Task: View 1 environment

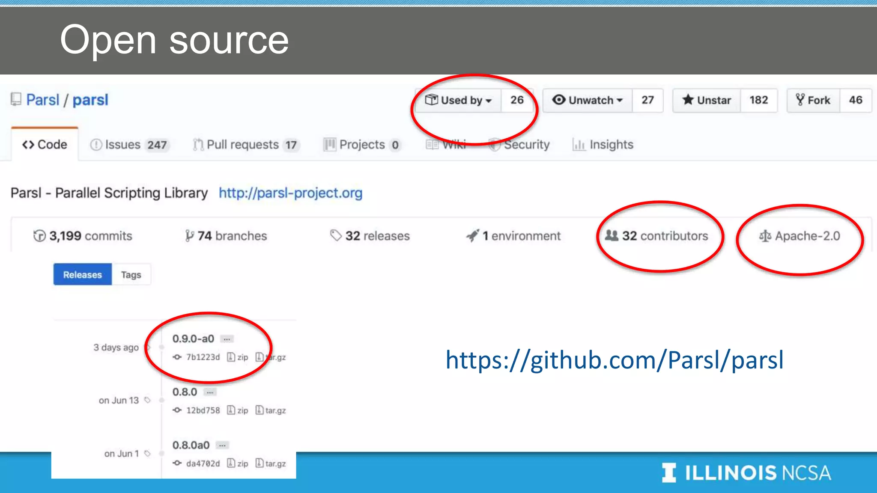Action: coord(513,236)
